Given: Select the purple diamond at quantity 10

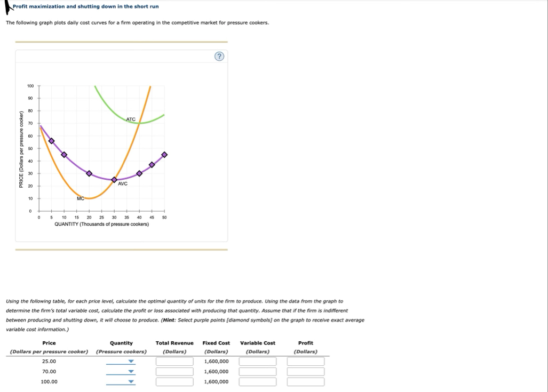Looking at the screenshot, I should click(x=64, y=154).
